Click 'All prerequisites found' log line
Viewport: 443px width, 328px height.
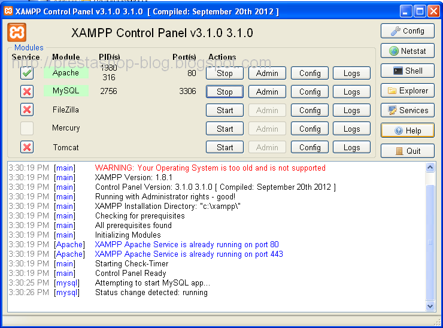[x=133, y=226]
